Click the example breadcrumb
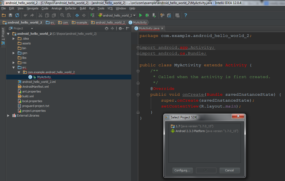This screenshot has width=285, height=181. click(80, 22)
